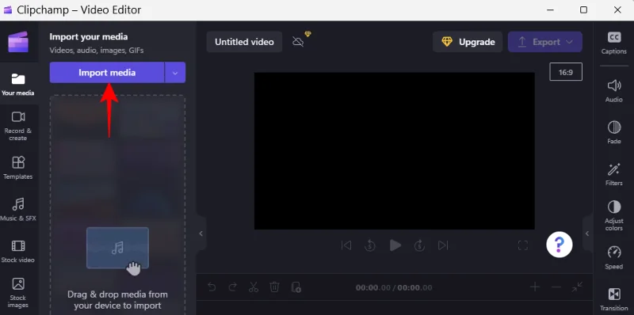This screenshot has width=634, height=315.
Task: Open the help question mark button
Action: [560, 245]
